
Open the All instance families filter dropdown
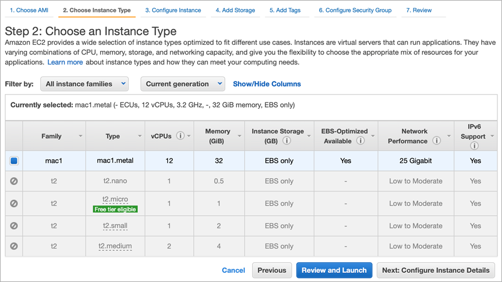click(84, 84)
